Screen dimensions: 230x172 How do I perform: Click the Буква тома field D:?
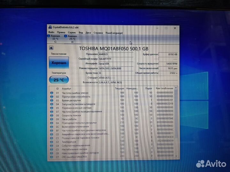(x=116, y=73)
